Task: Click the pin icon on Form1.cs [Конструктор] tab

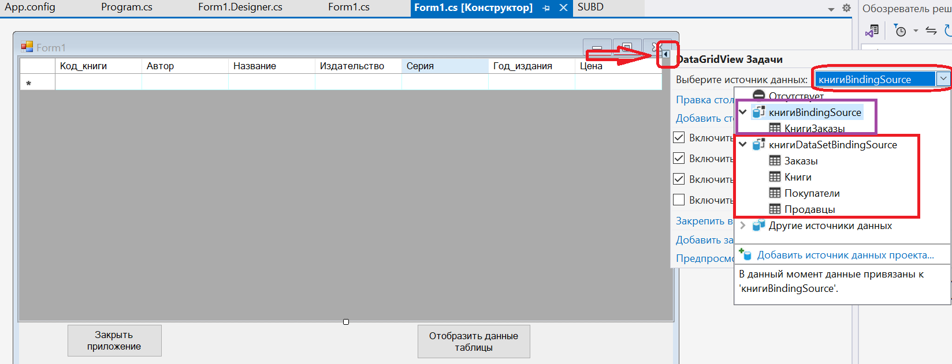Action: (546, 8)
